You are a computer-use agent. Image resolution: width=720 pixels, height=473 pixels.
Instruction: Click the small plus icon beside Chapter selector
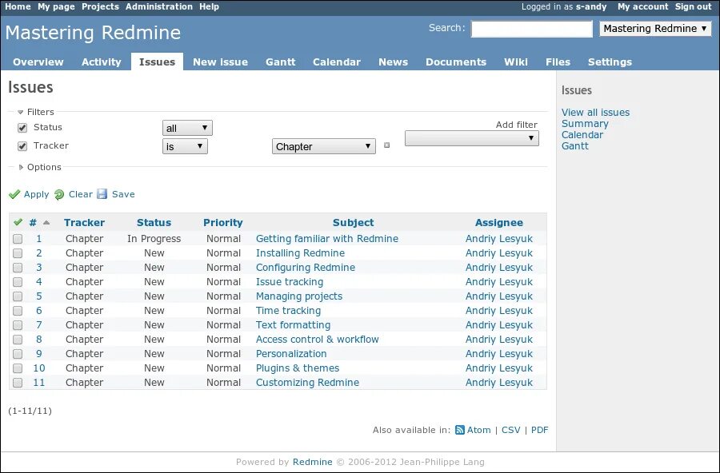[386, 145]
